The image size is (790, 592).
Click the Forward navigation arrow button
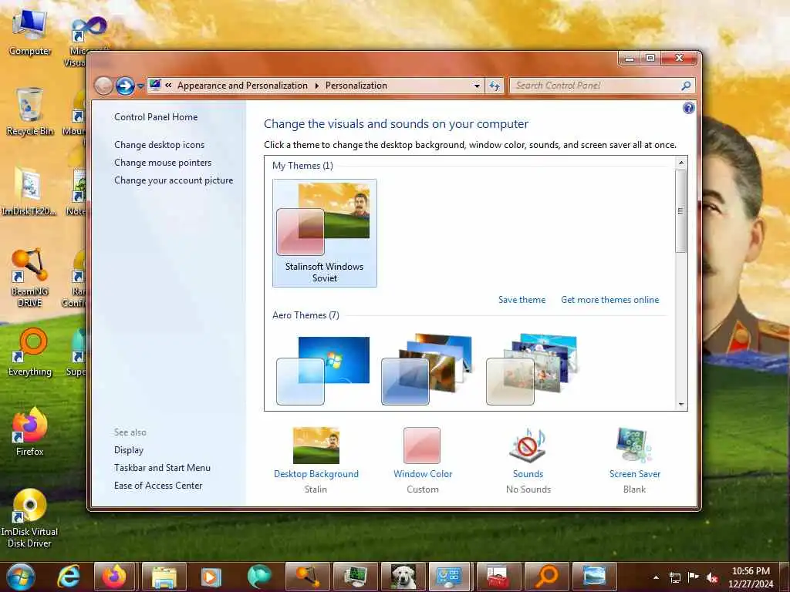pos(125,86)
